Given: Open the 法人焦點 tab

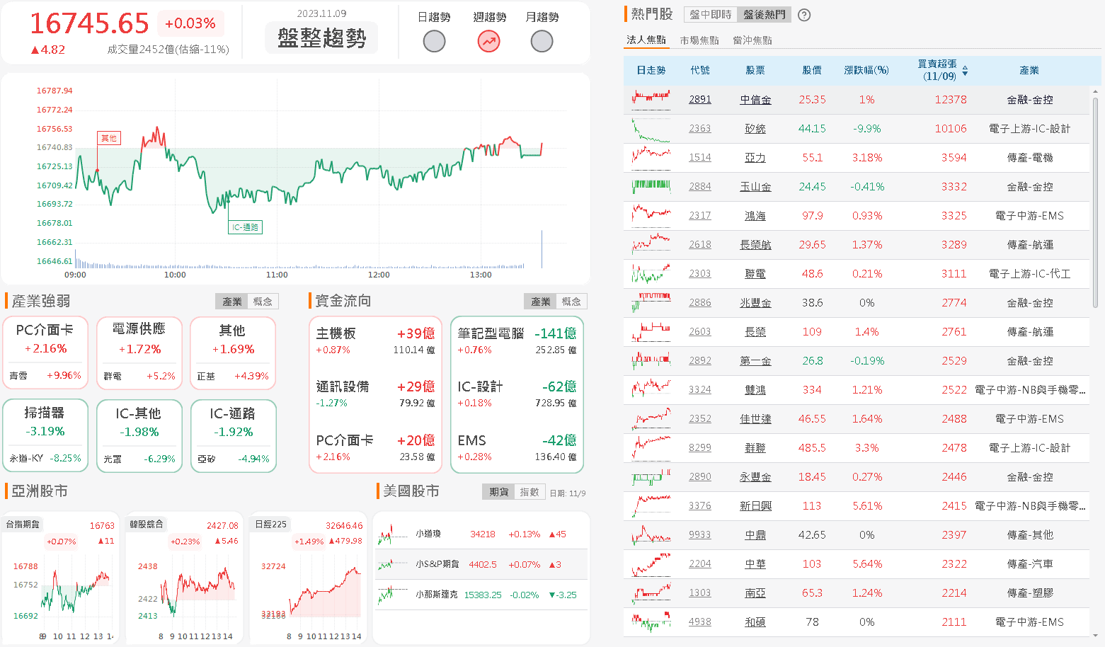Looking at the screenshot, I should click(x=646, y=40).
